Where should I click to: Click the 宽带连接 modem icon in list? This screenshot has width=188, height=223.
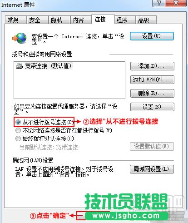[20, 66]
